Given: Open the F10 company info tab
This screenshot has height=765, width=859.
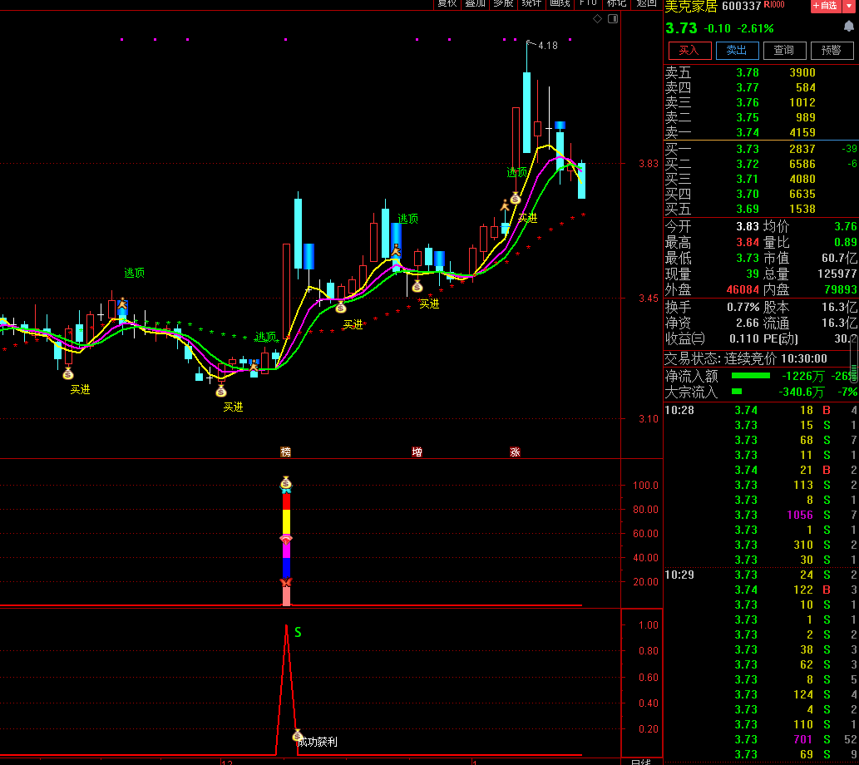Looking at the screenshot, I should pos(588,4).
